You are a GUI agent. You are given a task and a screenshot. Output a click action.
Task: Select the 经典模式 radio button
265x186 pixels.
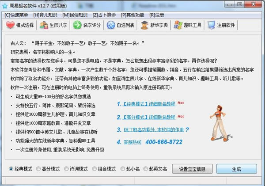pyautogui.click(x=11, y=169)
